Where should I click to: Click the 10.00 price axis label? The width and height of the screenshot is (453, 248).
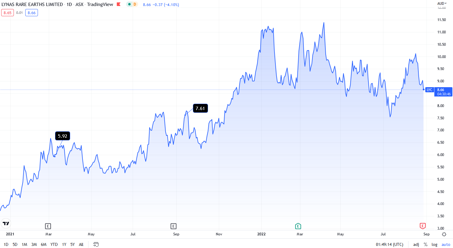(442, 57)
